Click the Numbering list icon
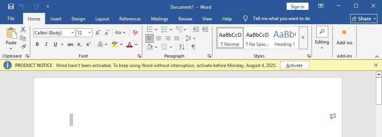Viewport: 382px width, 137px height. [x=164, y=30]
